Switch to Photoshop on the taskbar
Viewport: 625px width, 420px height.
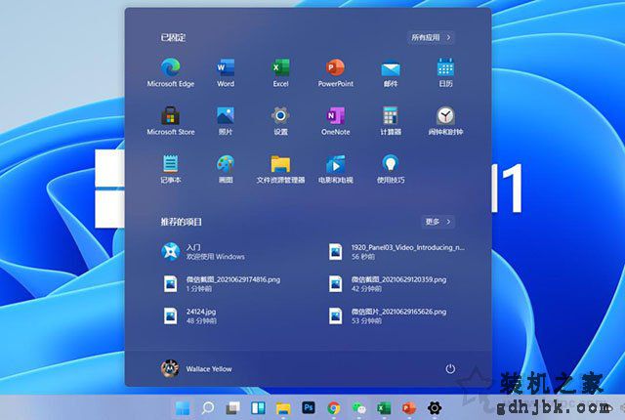[x=309, y=407]
